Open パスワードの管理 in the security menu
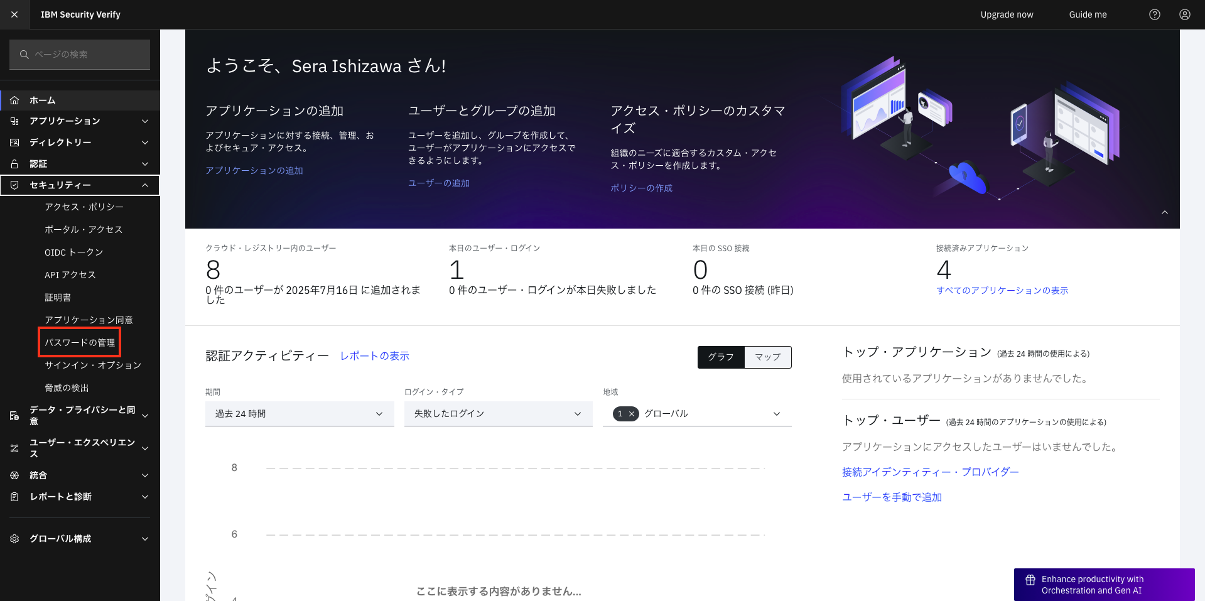The image size is (1205, 601). pos(80,343)
